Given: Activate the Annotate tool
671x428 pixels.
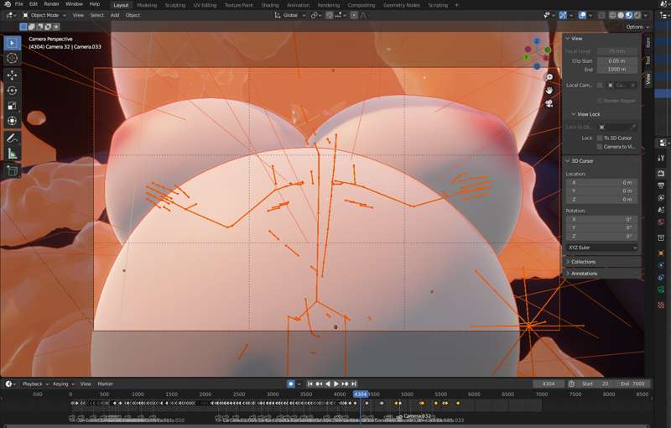Looking at the screenshot, I should [12, 138].
